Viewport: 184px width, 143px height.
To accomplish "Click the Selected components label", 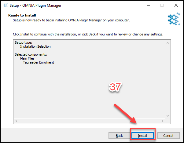I will 31,54.
